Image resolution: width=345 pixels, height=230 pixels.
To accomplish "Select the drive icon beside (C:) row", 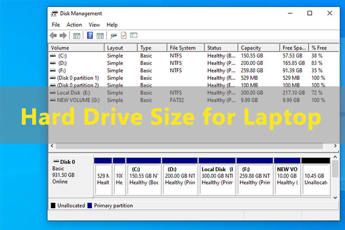I will [x=53, y=56].
